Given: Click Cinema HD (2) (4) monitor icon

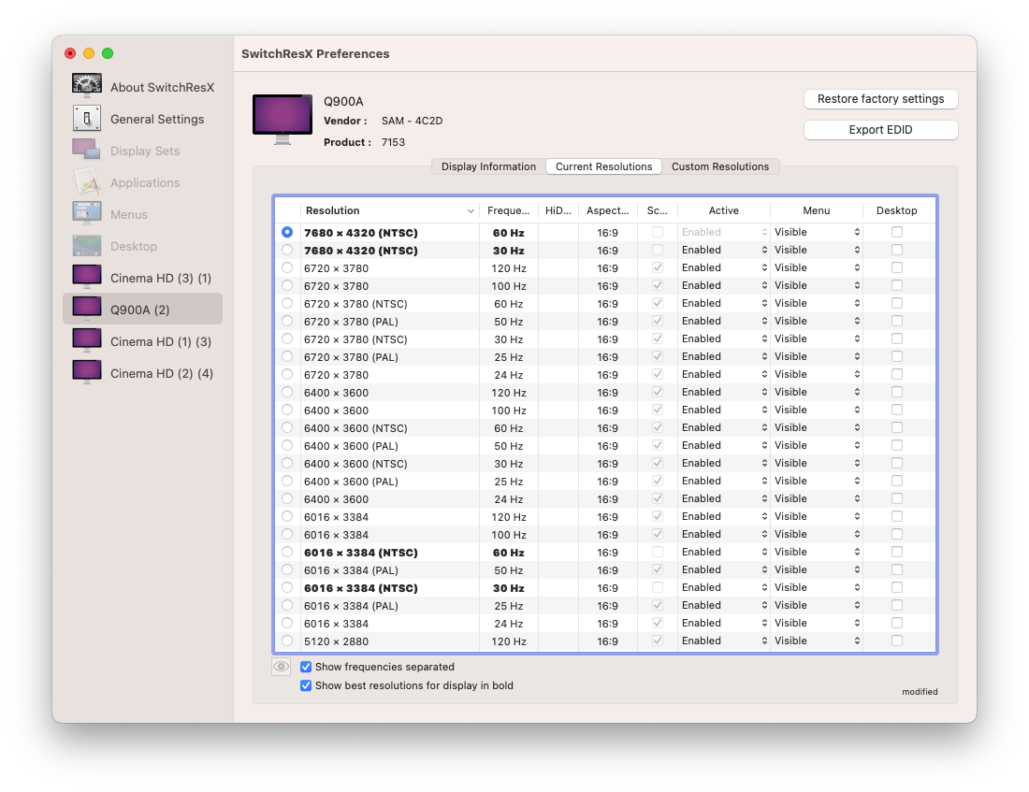Looking at the screenshot, I should tap(87, 372).
